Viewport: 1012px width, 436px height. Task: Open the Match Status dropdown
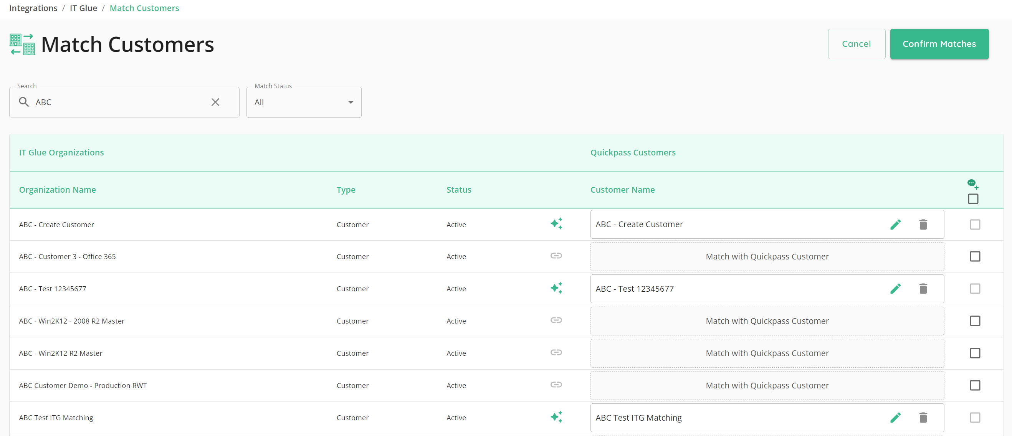304,102
